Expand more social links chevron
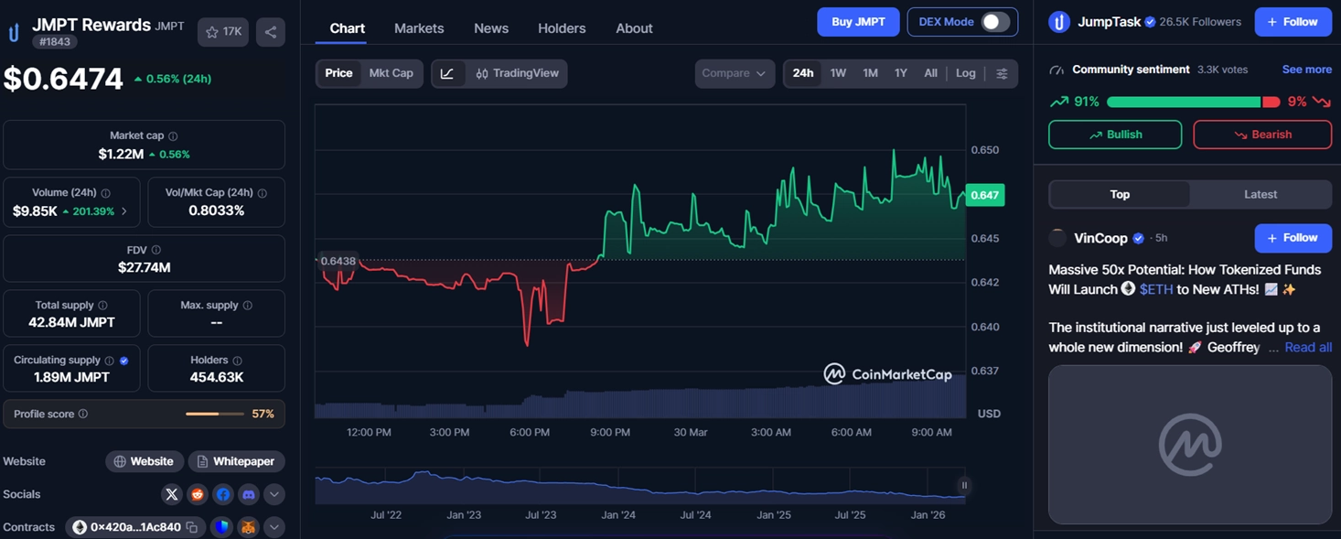This screenshot has width=1341, height=539. coord(274,494)
